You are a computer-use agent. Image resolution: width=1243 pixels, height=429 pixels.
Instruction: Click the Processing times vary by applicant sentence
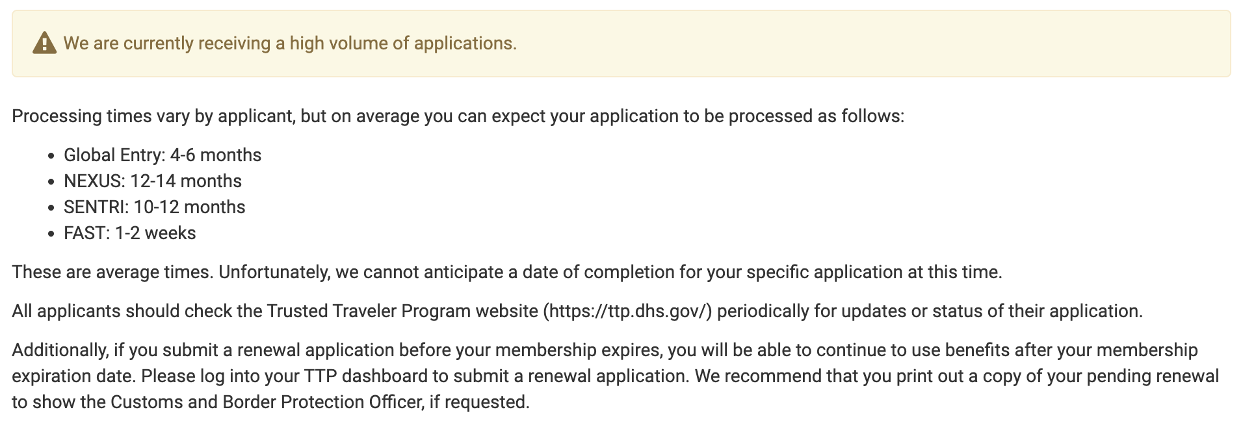[x=458, y=116]
